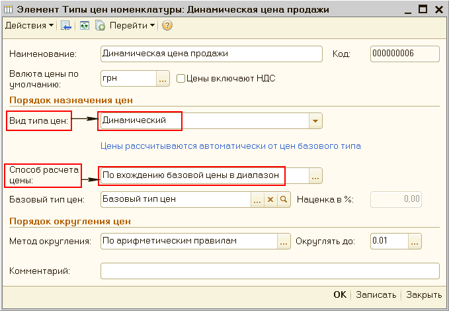
Task: Click into the Наименование text field
Action: pos(210,54)
